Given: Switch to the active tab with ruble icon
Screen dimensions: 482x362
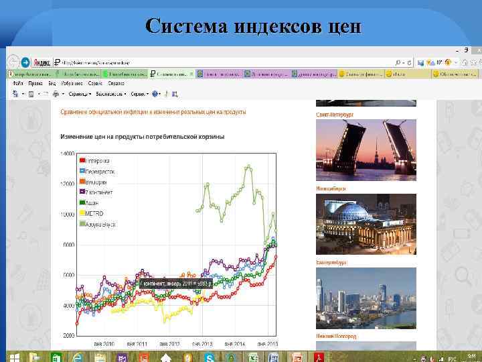Looking at the screenshot, I should tap(172, 74).
